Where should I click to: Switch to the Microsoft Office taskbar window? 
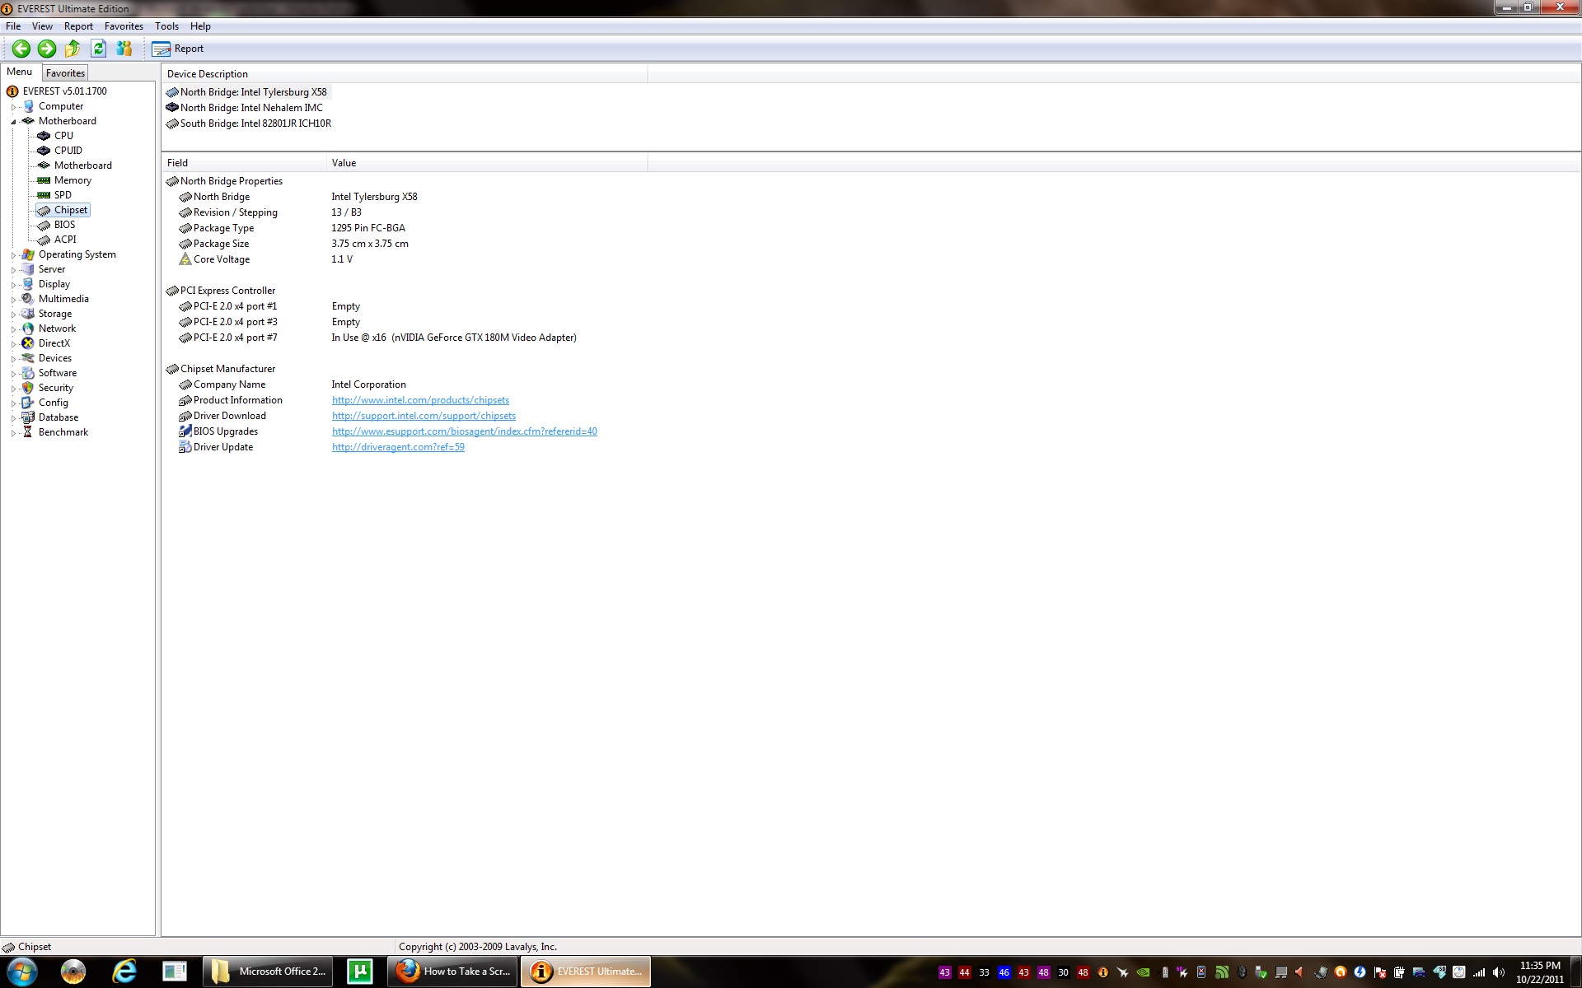pyautogui.click(x=268, y=972)
